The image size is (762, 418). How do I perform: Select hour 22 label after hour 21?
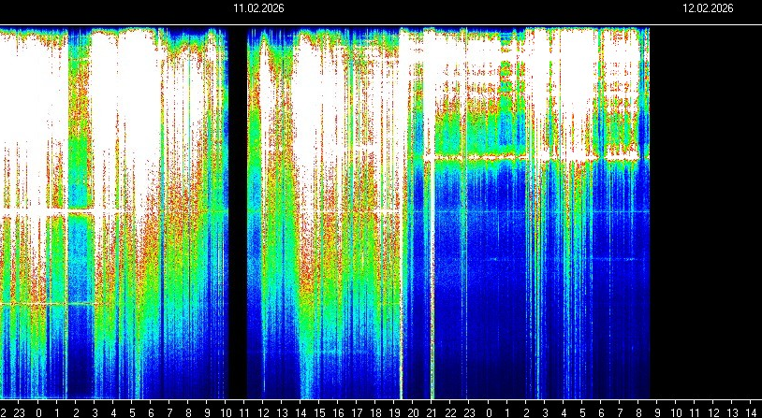pos(450,411)
